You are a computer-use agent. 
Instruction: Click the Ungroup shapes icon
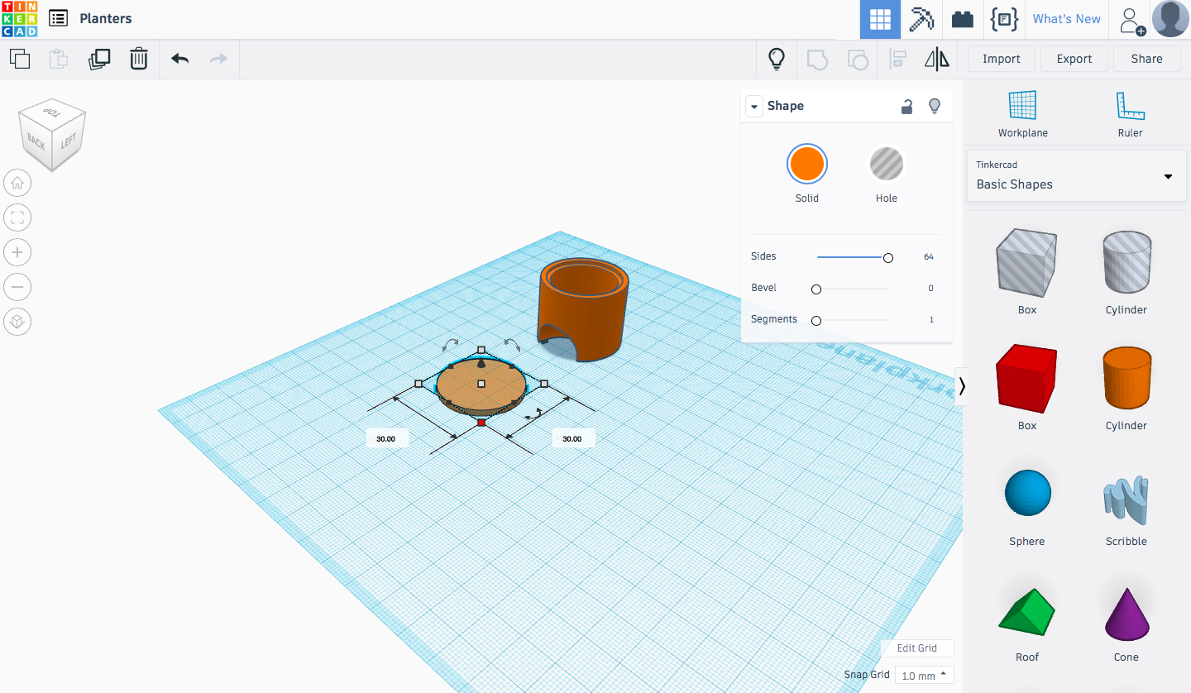[x=858, y=60]
